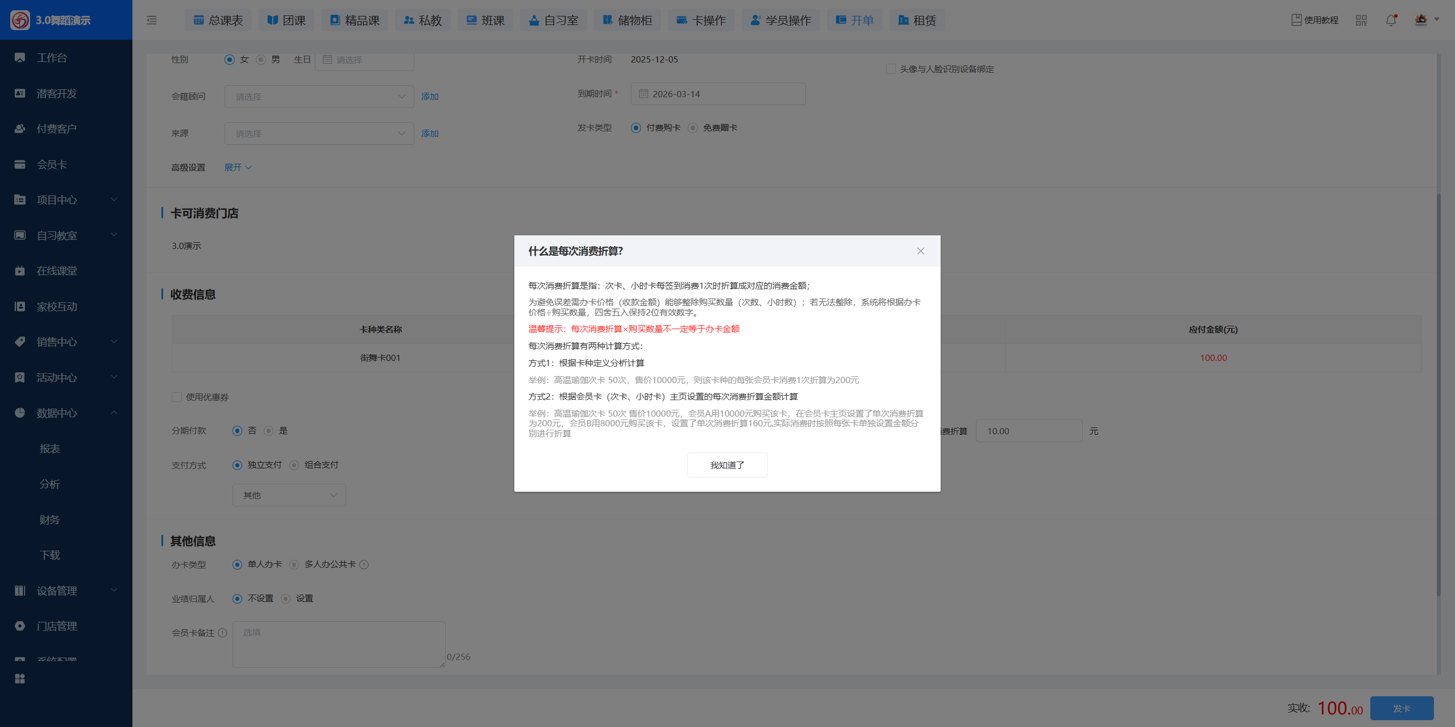The width and height of the screenshot is (1455, 727).
Task: Close the 什么是每次消费折算 dialog
Action: click(920, 251)
